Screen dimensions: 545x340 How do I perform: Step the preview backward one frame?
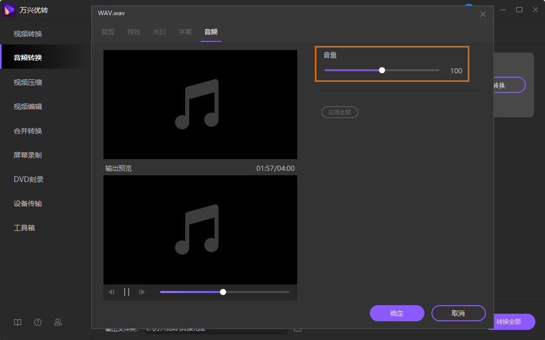point(112,292)
